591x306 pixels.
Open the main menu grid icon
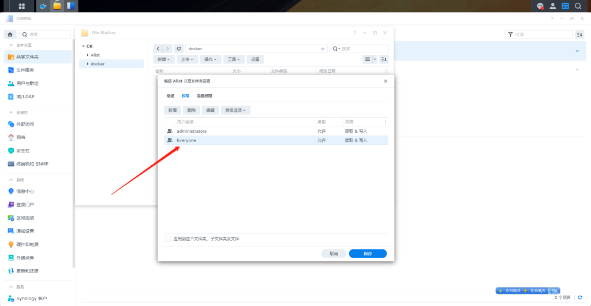coord(21,6)
